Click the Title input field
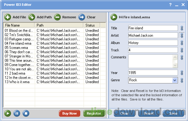The height and width of the screenshot is (121, 188). (x=153, y=28)
